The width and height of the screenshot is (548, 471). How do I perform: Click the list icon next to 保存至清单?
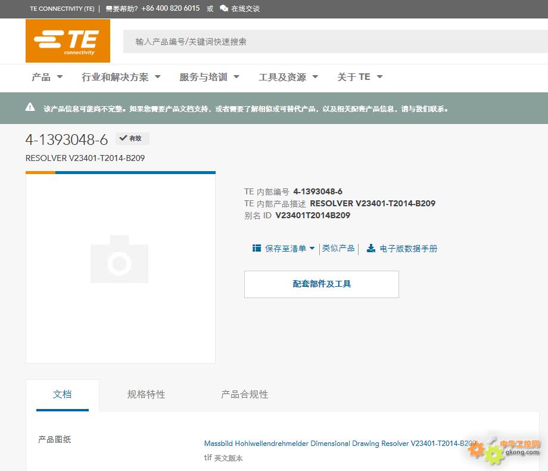(x=257, y=248)
